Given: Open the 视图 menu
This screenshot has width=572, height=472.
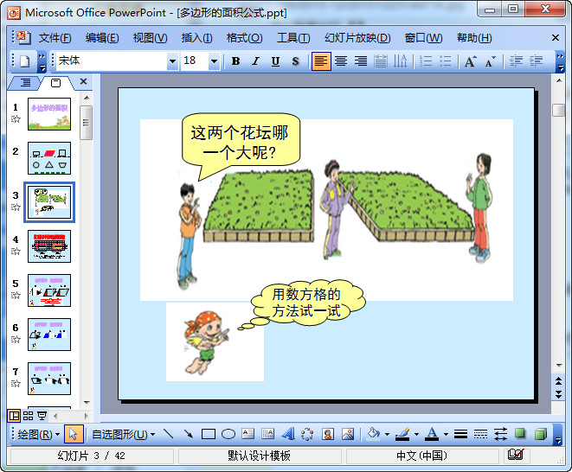Looking at the screenshot, I should pyautogui.click(x=150, y=38).
